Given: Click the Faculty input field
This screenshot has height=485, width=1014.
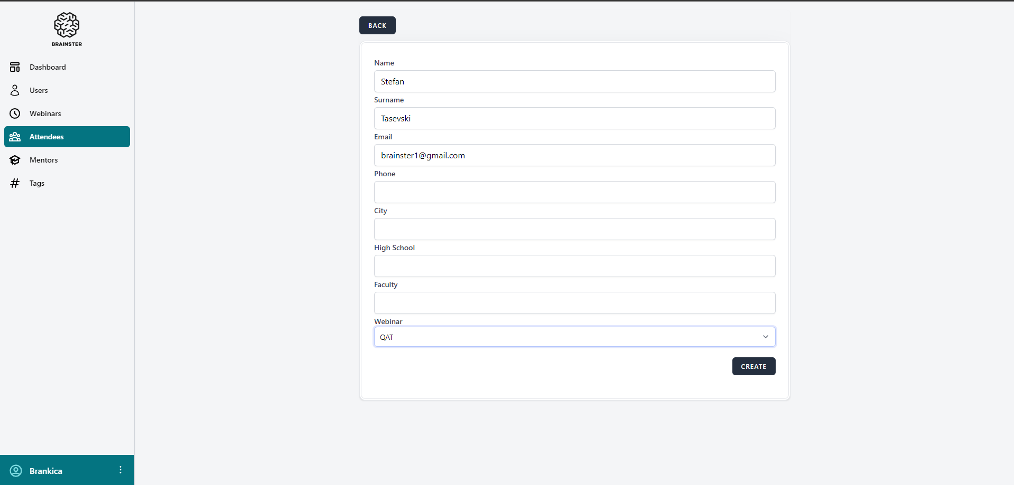Looking at the screenshot, I should click(x=574, y=303).
